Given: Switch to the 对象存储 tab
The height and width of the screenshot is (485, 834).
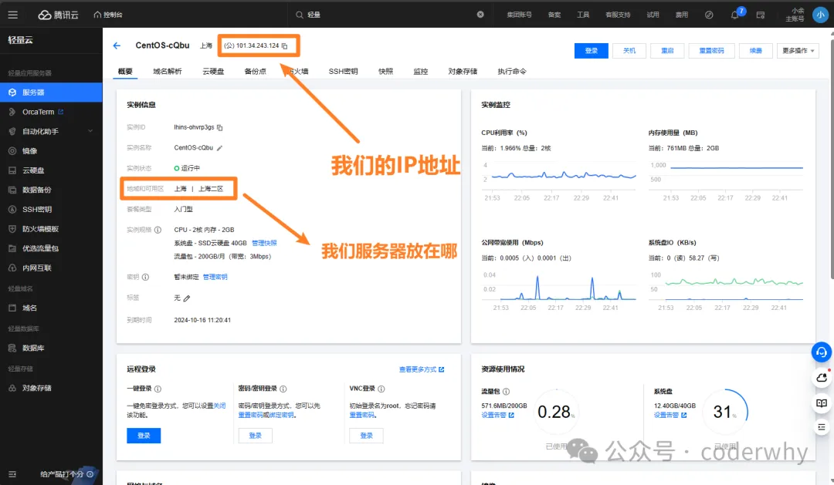Looking at the screenshot, I should click(463, 71).
